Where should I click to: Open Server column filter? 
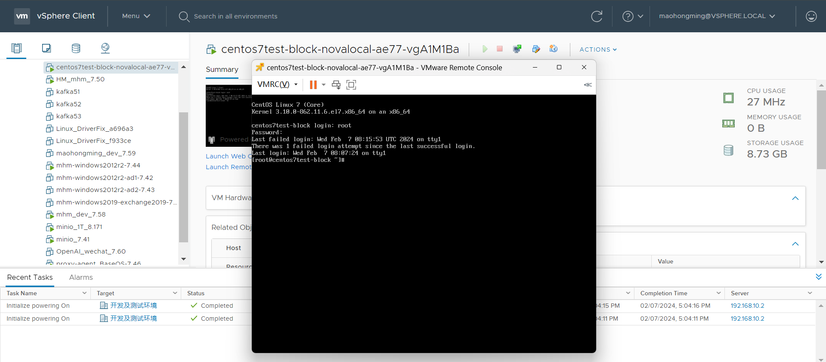coord(810,293)
